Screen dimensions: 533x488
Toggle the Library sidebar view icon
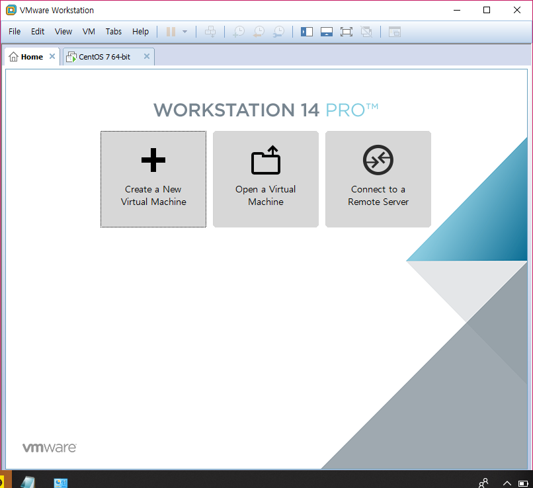(307, 32)
